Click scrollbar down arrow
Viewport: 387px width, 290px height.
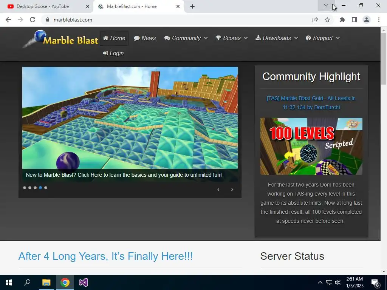[384, 271]
